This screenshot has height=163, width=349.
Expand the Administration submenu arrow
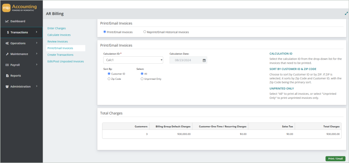(x=37, y=86)
